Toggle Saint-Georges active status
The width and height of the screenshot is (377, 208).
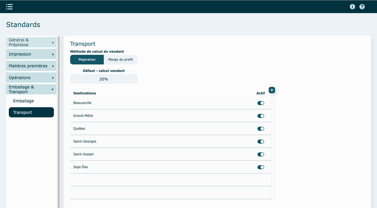click(261, 141)
